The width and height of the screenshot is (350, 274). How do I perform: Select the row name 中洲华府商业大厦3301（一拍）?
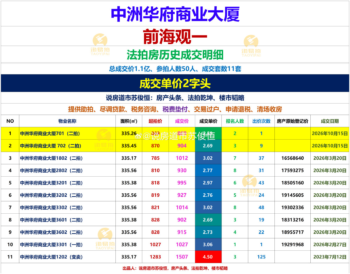pyautogui.click(x=51, y=245)
